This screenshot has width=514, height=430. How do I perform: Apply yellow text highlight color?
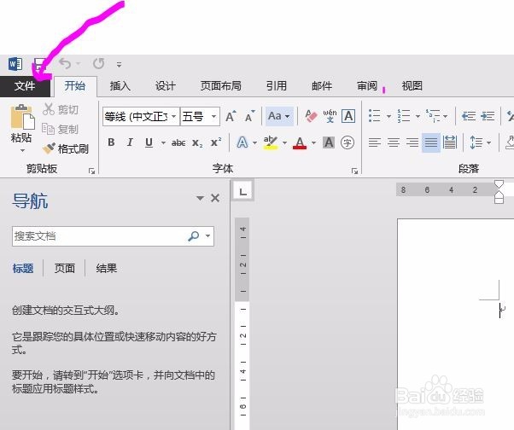click(x=271, y=142)
